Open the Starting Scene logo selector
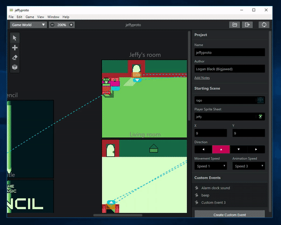The width and height of the screenshot is (281, 225). click(x=229, y=100)
